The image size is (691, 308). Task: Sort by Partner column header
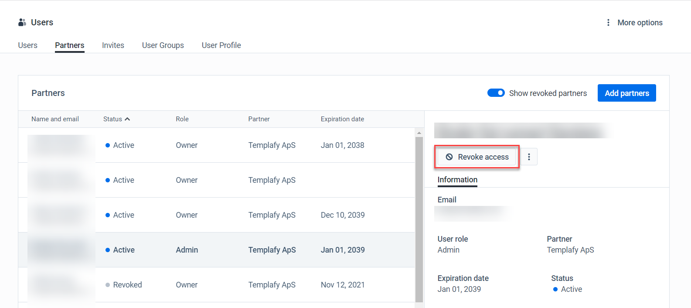tap(259, 119)
